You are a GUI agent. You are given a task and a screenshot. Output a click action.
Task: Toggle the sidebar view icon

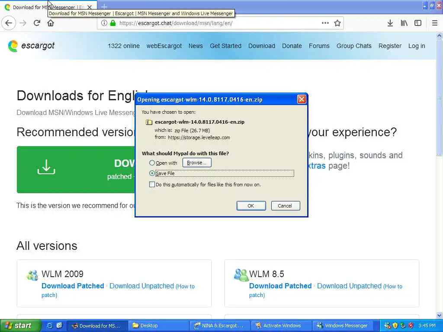pos(418,23)
